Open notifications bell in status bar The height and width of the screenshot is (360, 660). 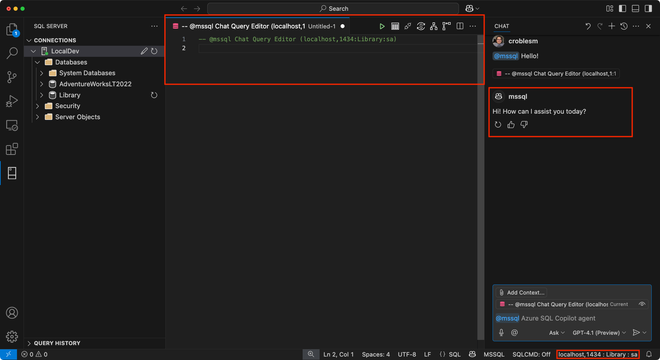[649, 354]
